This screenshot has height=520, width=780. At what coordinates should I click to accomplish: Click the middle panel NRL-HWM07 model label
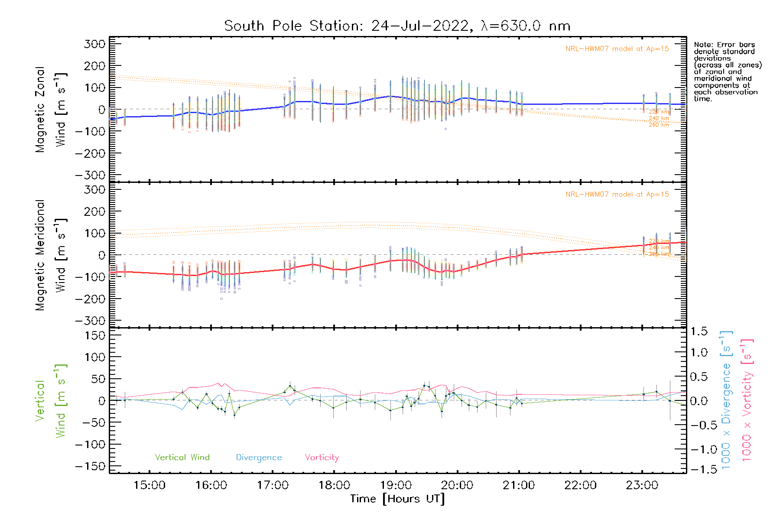coord(617,195)
